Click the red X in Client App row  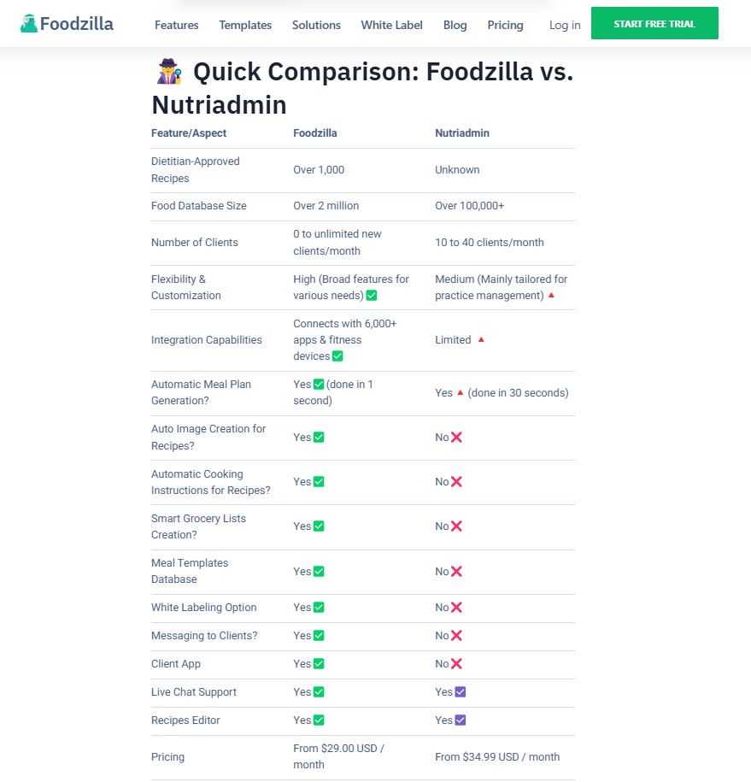coord(456,664)
